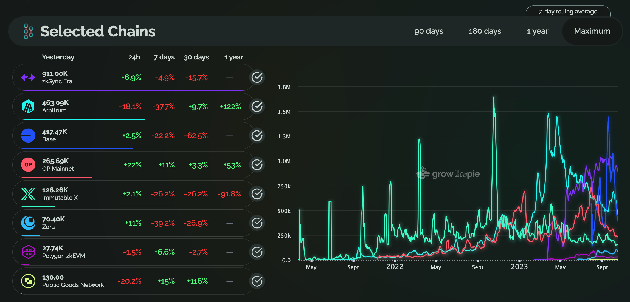Click the 1 year column header

(x=234, y=57)
